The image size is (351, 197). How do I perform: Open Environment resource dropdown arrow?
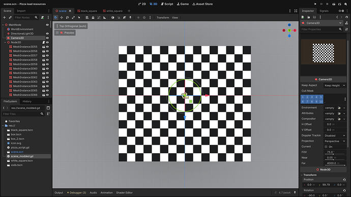click(x=344, y=108)
